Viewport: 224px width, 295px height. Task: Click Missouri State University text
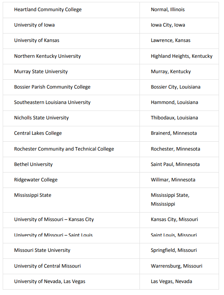tap(42, 250)
